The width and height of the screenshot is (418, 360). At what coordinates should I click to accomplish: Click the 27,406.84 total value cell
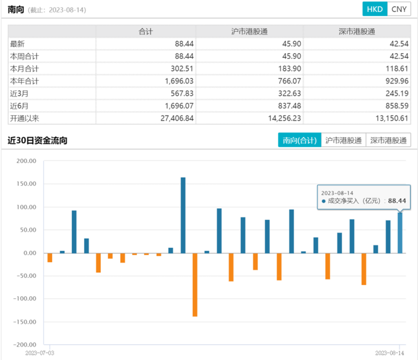coord(177,119)
